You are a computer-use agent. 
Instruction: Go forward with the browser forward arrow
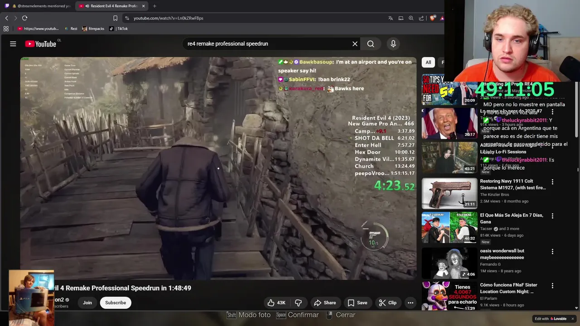pos(15,18)
